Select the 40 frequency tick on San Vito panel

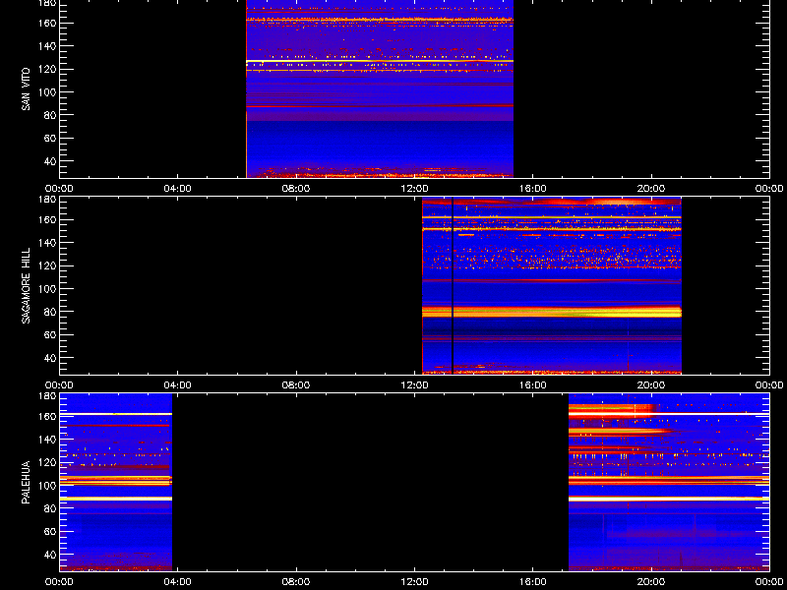(50, 161)
